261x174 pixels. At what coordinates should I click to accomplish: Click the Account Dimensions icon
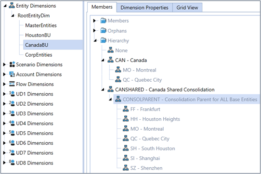click(12, 74)
